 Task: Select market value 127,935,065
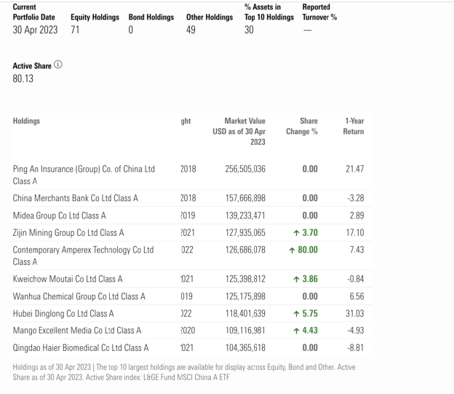point(245,232)
